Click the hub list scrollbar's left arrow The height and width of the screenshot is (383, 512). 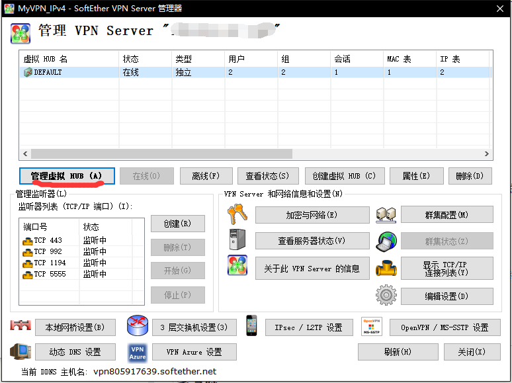coord(26,153)
